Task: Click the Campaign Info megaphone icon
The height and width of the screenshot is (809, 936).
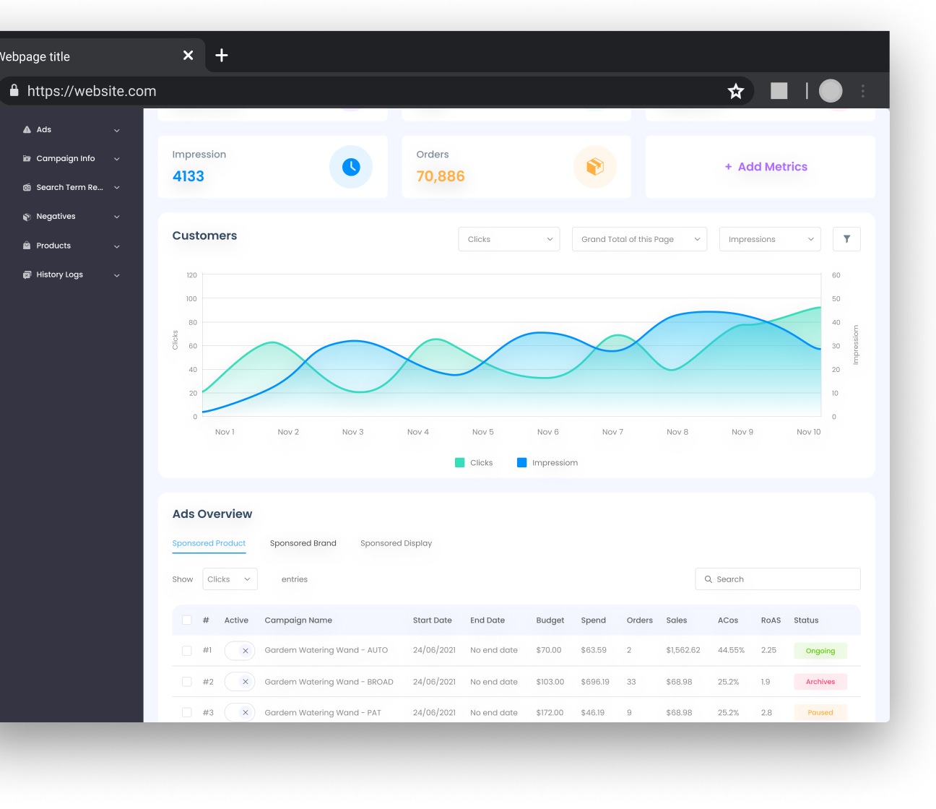Action: click(x=27, y=158)
